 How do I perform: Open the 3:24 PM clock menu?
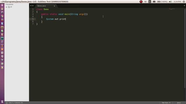coord(177,2)
